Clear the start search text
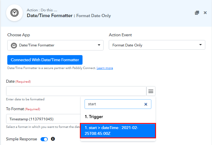This screenshot has height=145, width=212. coord(146,104)
